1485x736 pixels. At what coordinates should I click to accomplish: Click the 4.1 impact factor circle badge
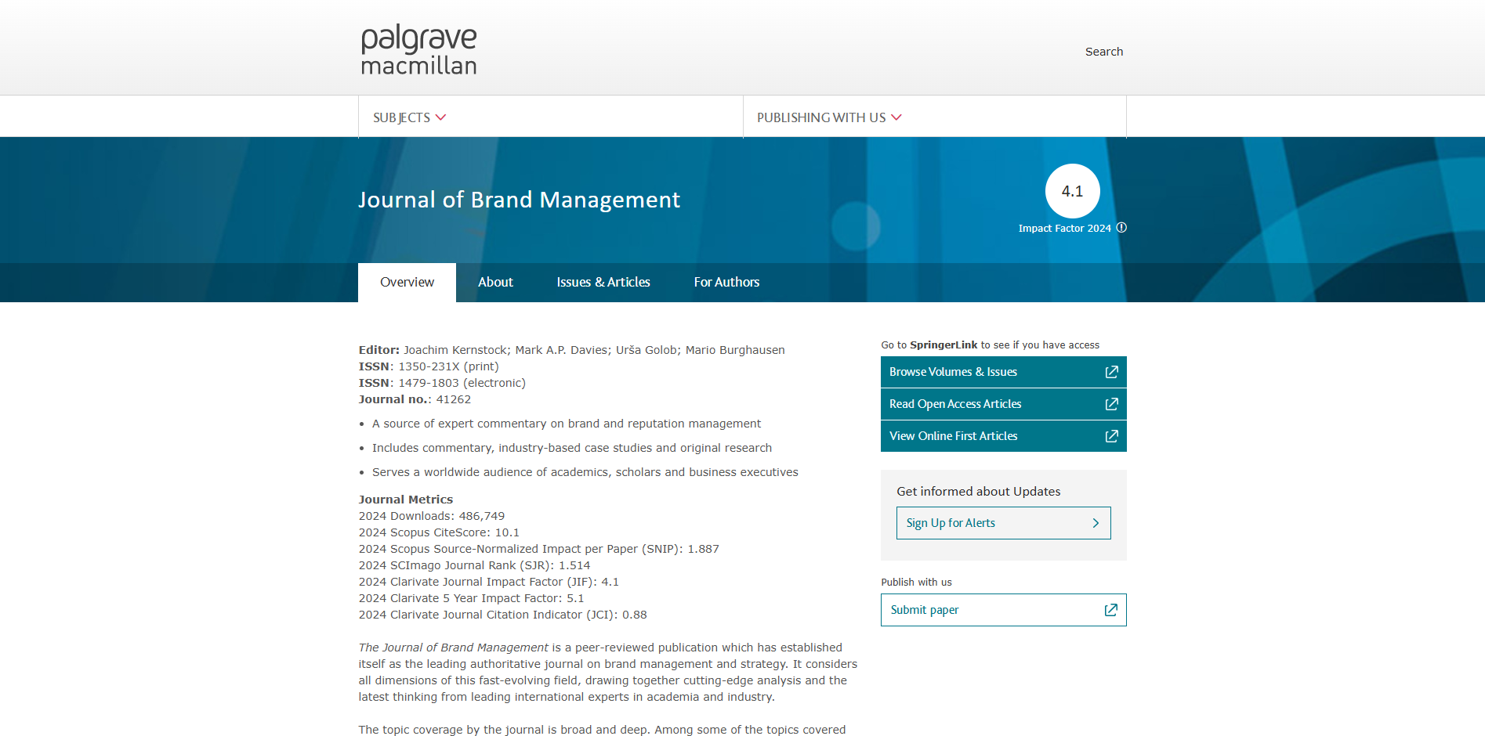[x=1072, y=191]
